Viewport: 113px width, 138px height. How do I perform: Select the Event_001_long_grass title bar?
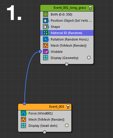coord(67,8)
